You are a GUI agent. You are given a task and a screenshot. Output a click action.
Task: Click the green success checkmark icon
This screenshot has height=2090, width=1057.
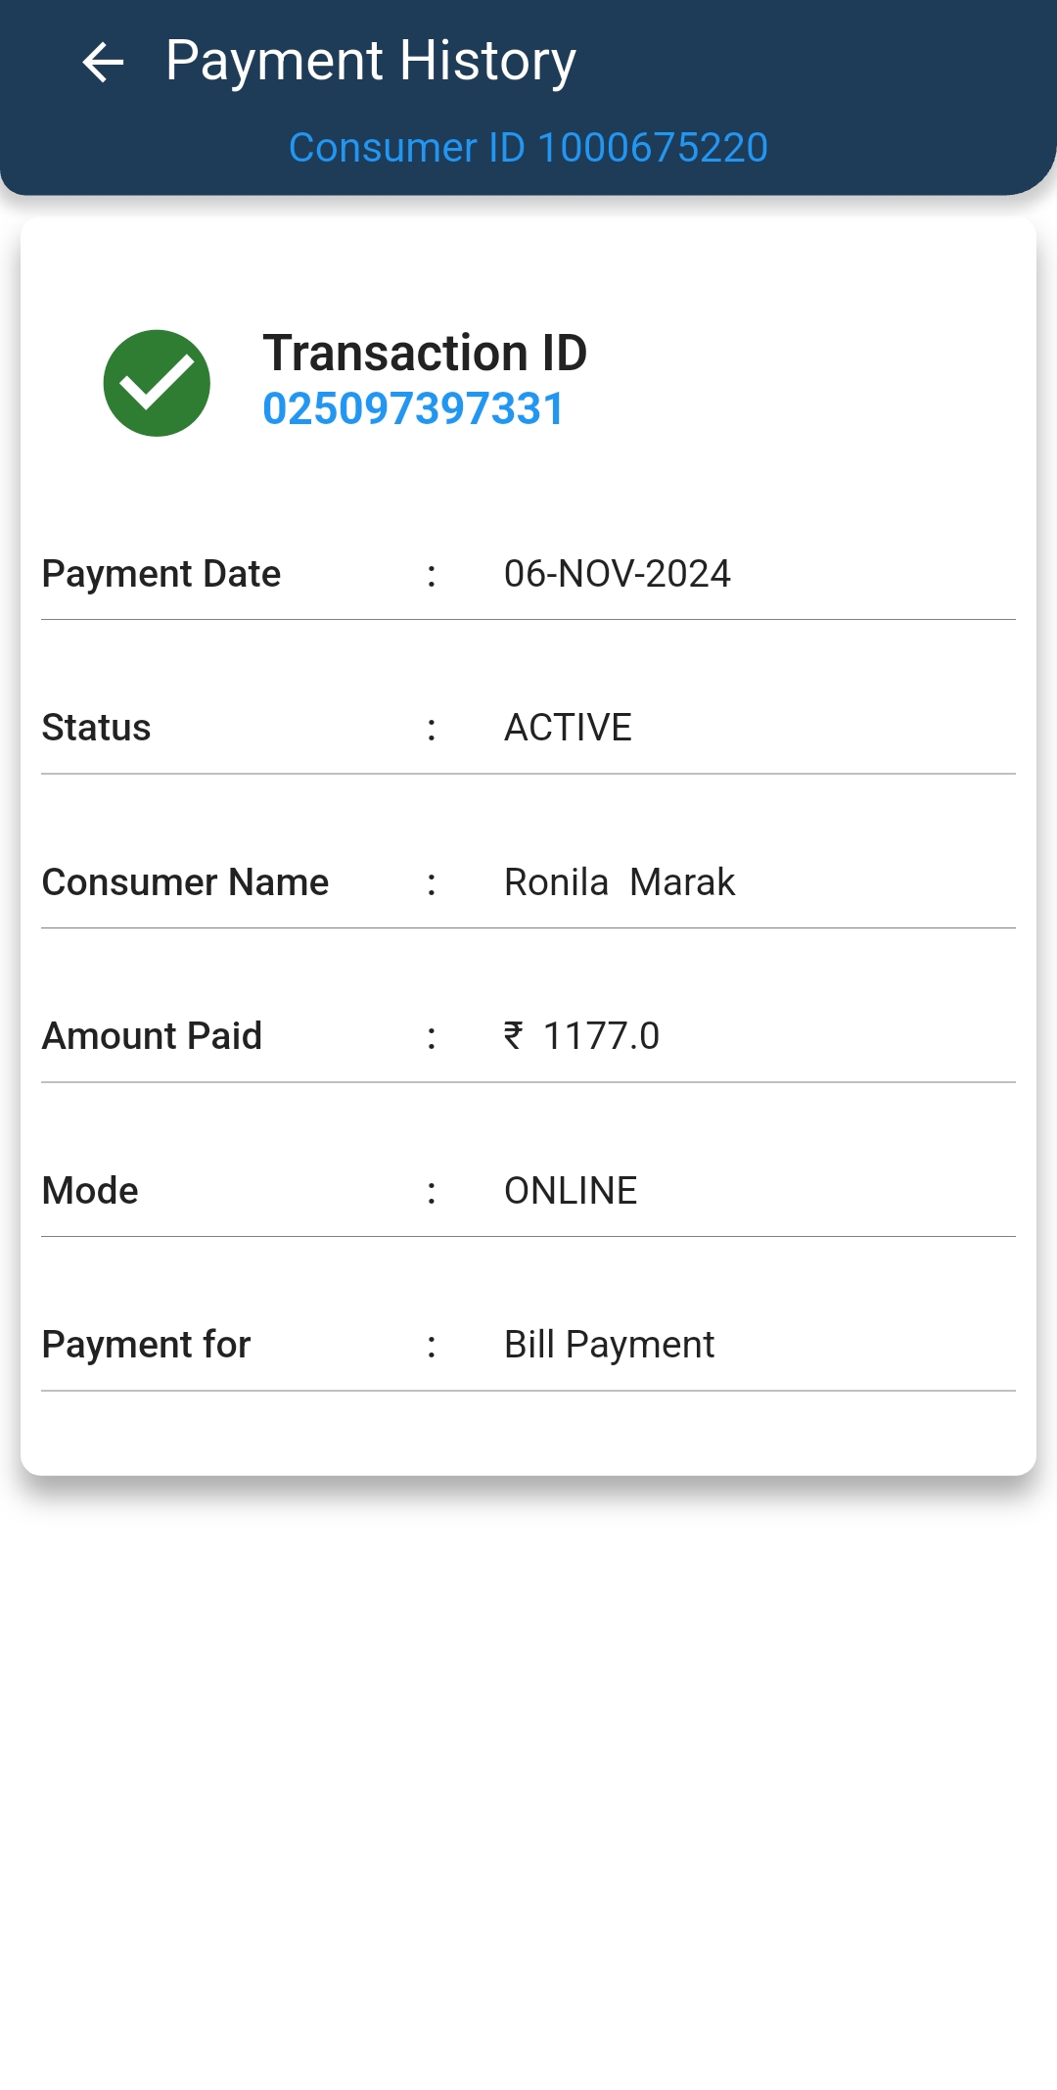157,383
